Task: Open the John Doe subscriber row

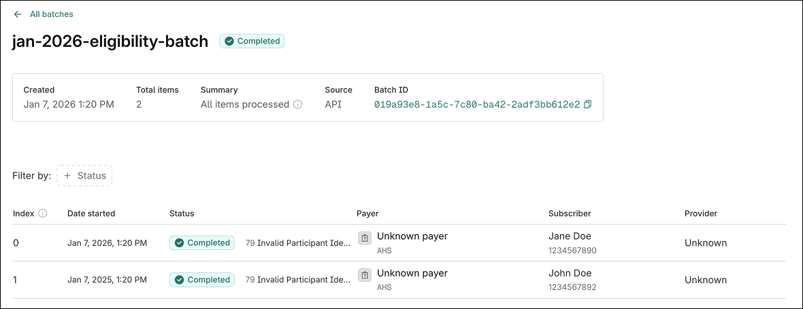Action: pyautogui.click(x=570, y=273)
